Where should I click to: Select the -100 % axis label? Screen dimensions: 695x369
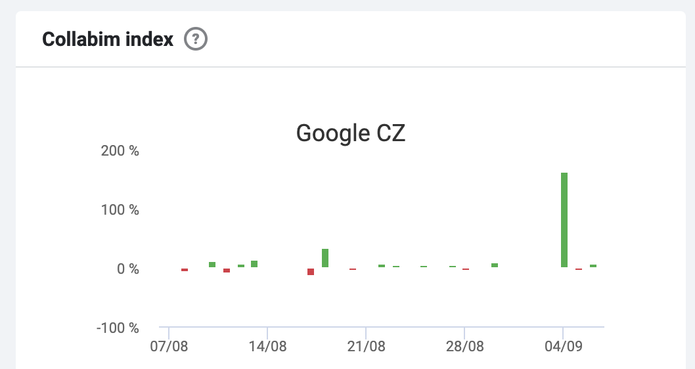click(x=118, y=328)
